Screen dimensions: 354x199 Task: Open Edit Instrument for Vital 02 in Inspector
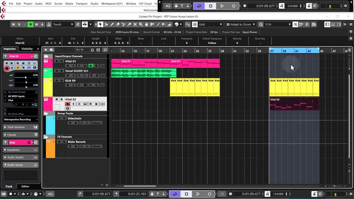click(35, 56)
